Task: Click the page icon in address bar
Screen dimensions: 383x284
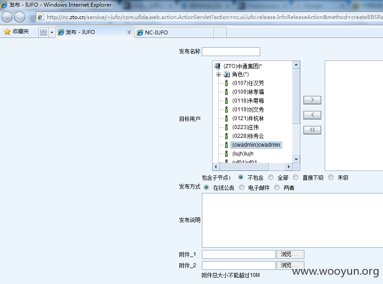Action: coord(41,17)
